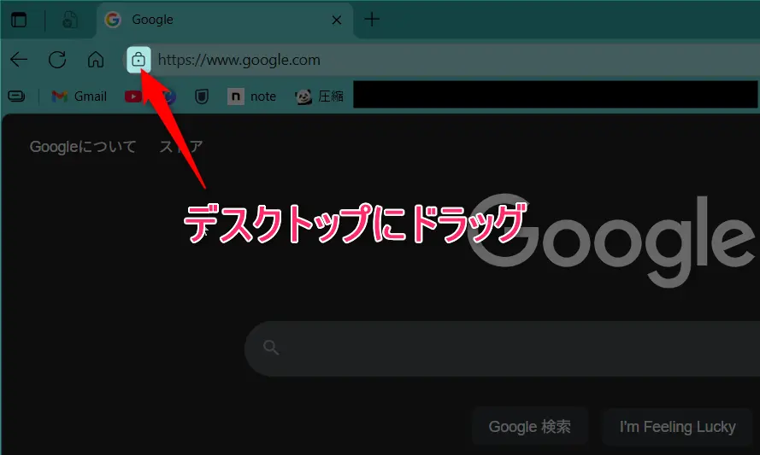Switch to the Google tab
The height and width of the screenshot is (455, 760).
[x=214, y=20]
